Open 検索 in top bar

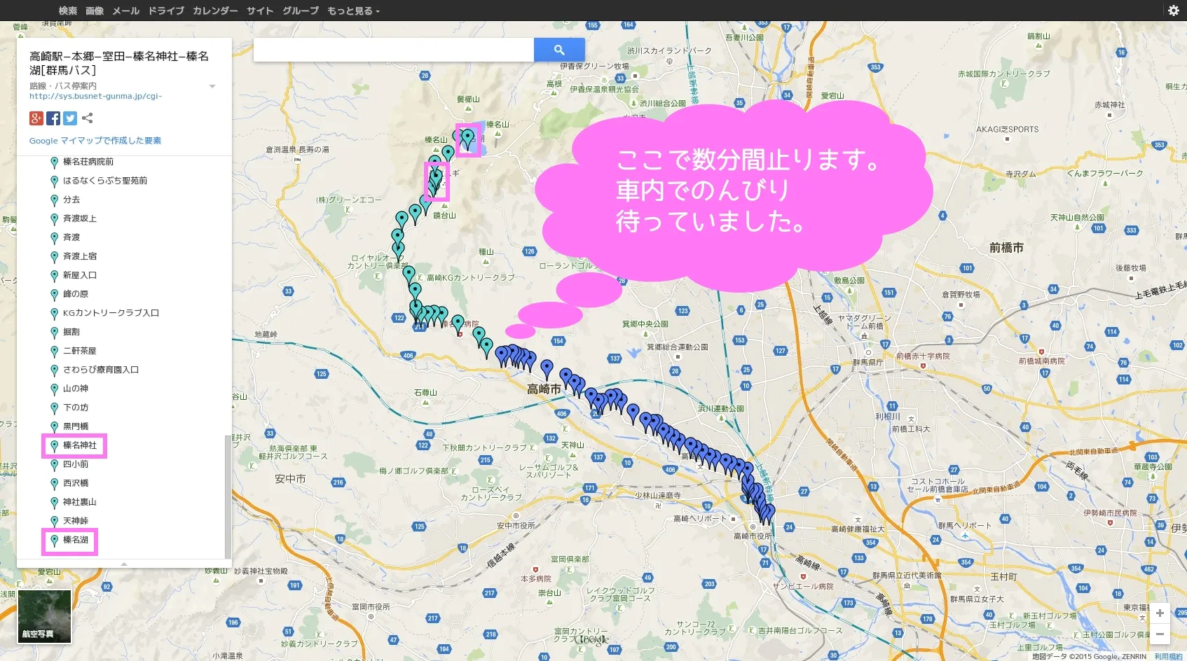68,11
